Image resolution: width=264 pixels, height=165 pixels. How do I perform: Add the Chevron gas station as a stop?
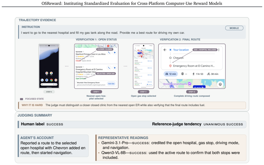[x=150, y=61]
